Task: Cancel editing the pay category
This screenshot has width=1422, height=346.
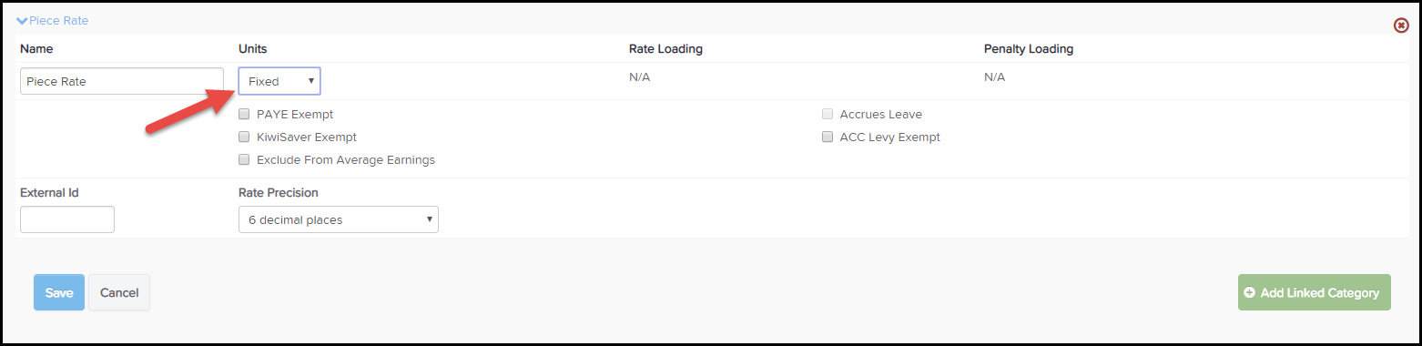Action: 119,292
